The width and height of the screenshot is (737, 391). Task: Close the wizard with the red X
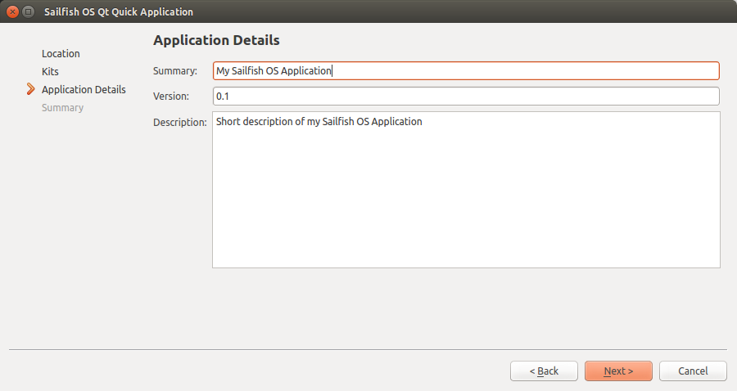click(x=12, y=12)
